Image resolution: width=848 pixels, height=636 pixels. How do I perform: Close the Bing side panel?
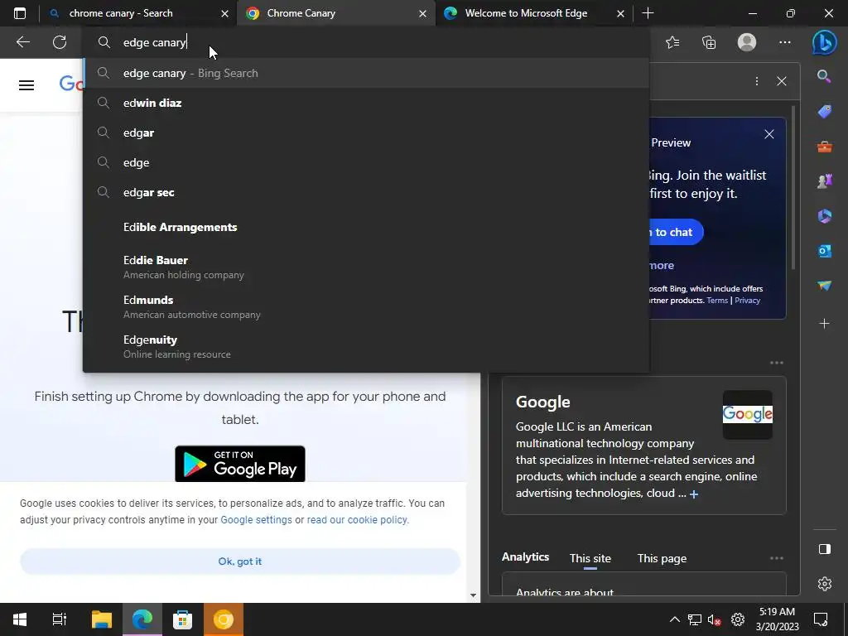pos(782,81)
